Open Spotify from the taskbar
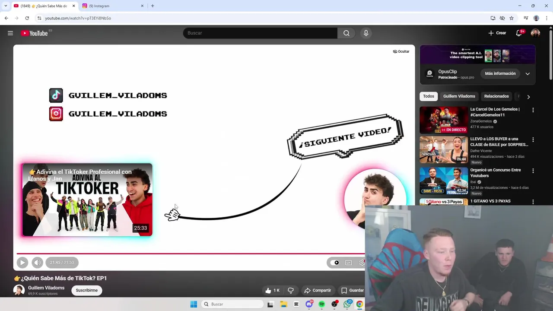 [x=321, y=304]
